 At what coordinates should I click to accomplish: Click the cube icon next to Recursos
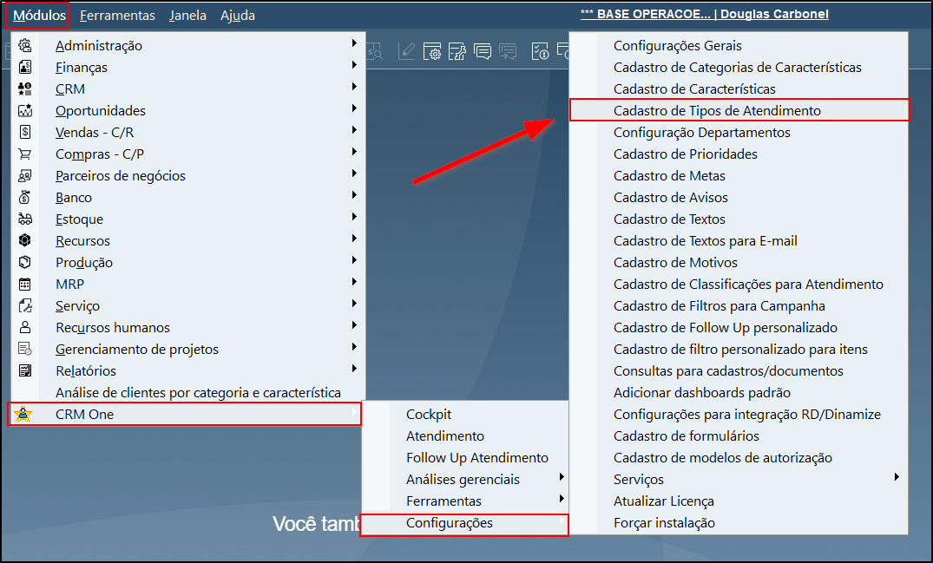click(x=25, y=241)
